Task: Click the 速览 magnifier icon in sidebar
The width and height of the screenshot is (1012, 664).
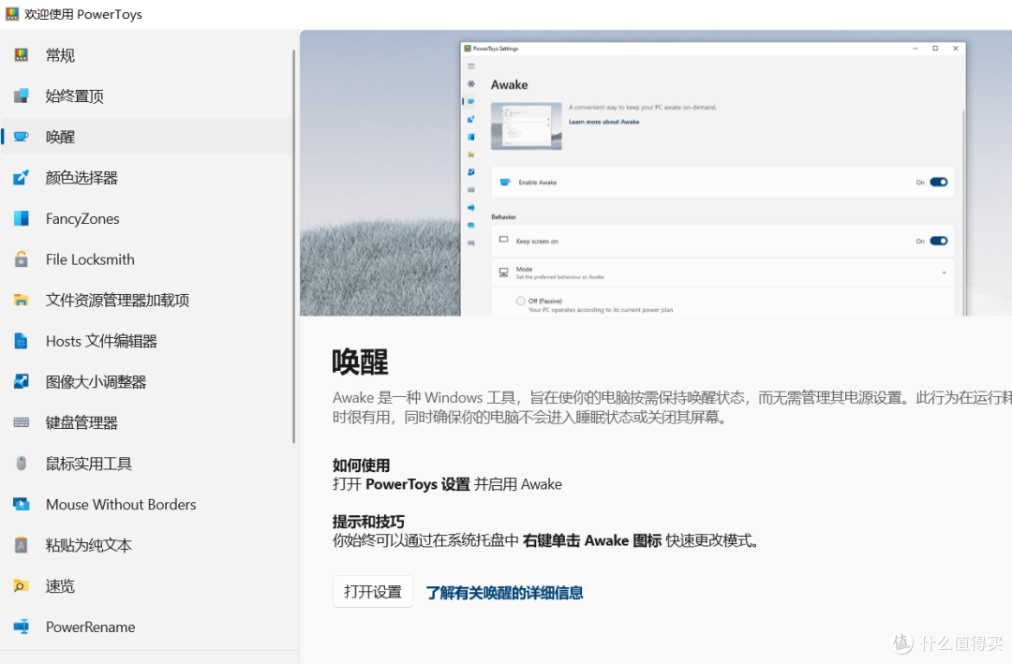Action: (x=22, y=585)
